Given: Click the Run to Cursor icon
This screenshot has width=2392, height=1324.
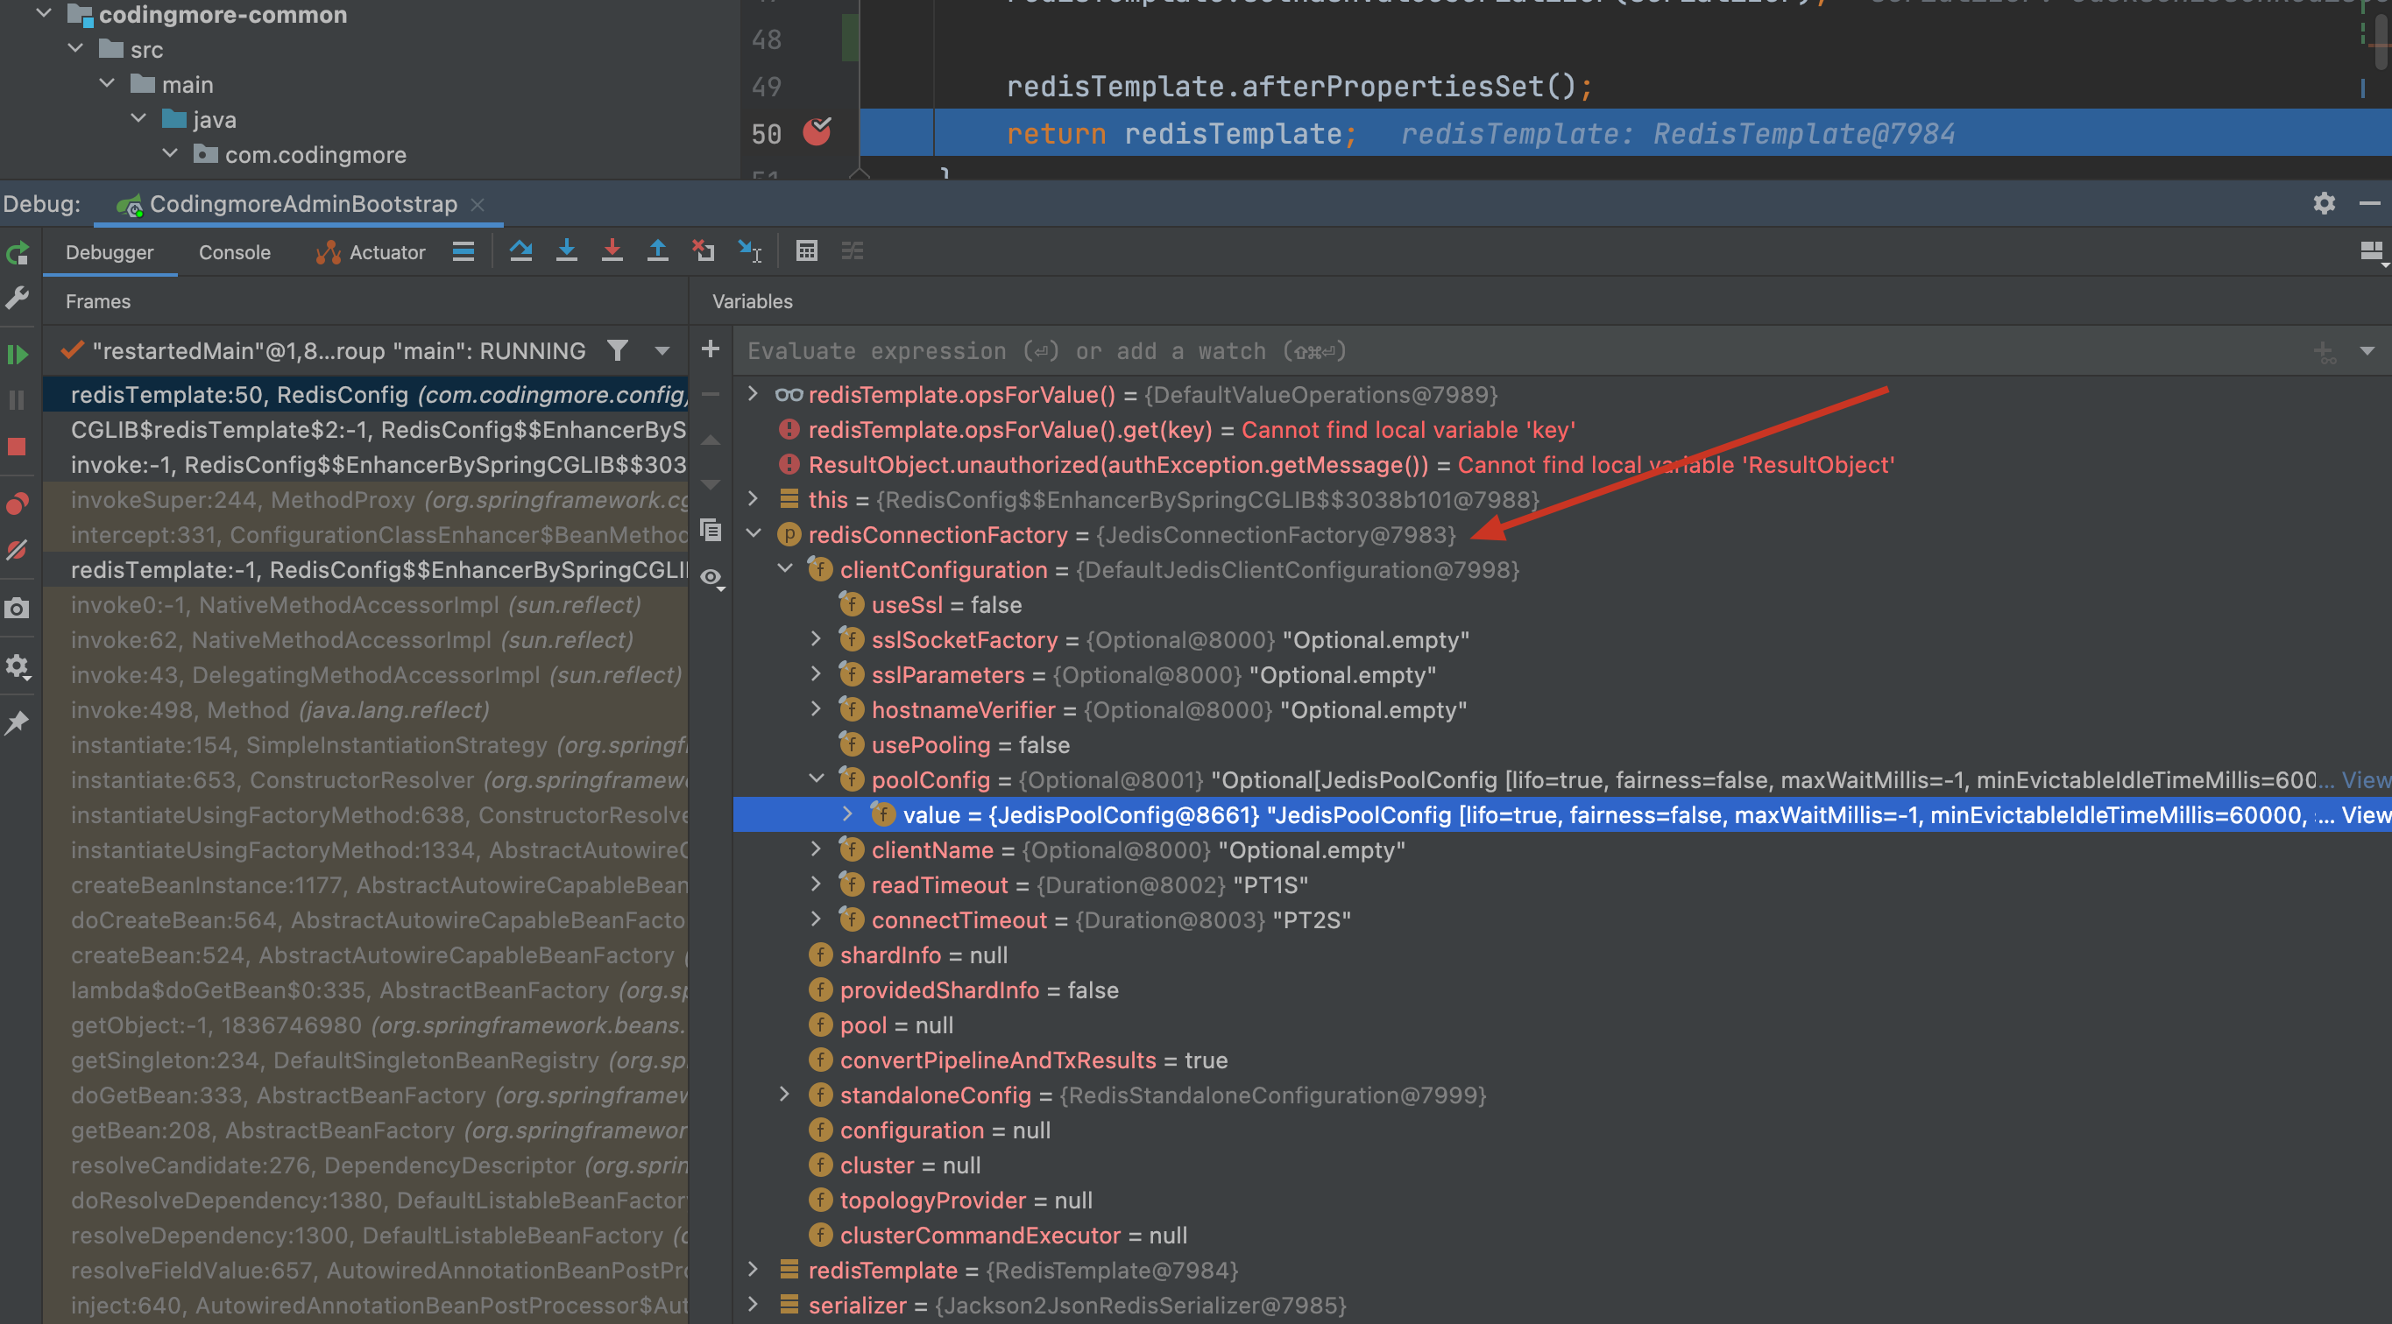Looking at the screenshot, I should click(749, 251).
